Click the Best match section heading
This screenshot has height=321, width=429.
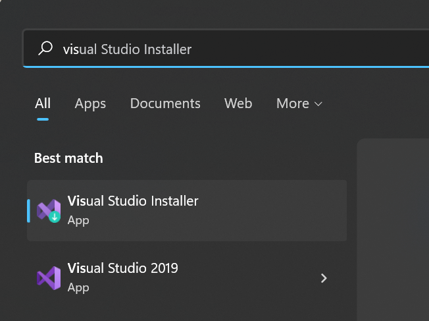coord(68,158)
